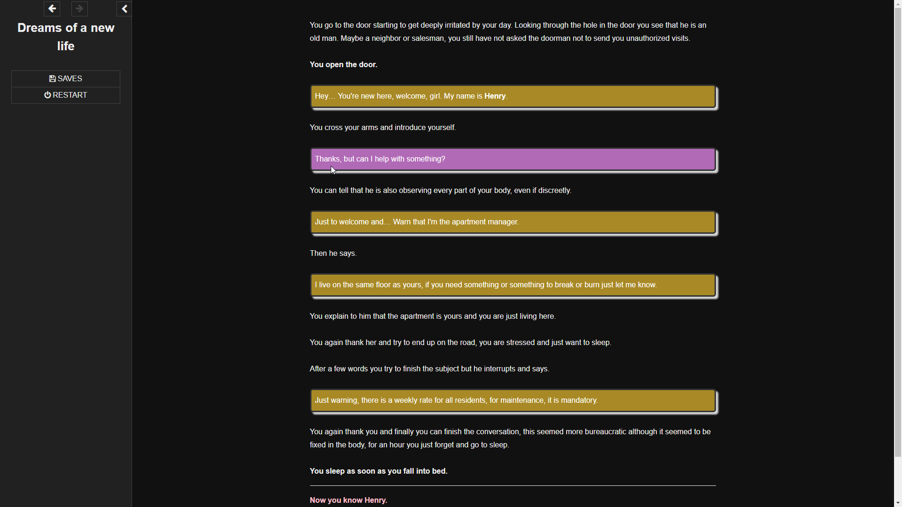Select the 'Hey... You're new here' dialogue box

point(513,96)
